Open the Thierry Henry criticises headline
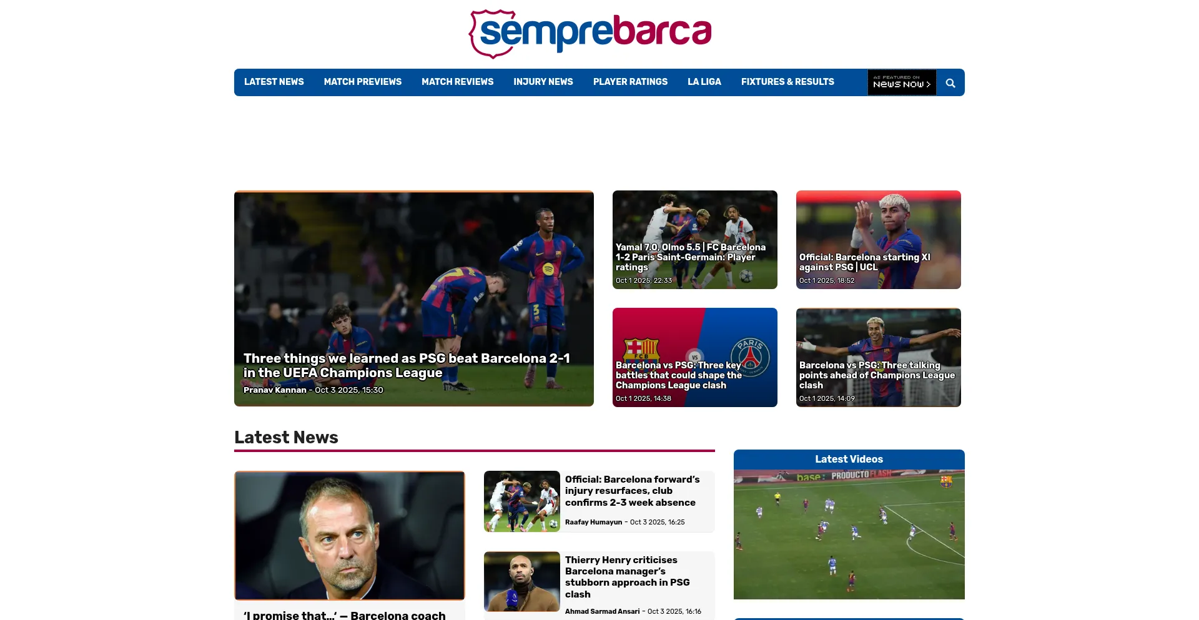1199x620 pixels. (x=628, y=577)
